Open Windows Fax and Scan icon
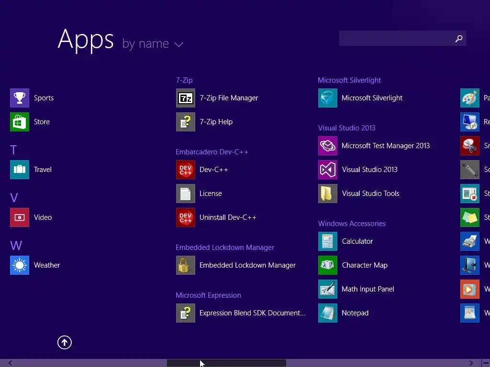This screenshot has height=367, width=490. tap(470, 241)
